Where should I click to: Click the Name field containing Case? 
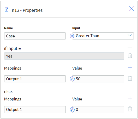(x=35, y=36)
